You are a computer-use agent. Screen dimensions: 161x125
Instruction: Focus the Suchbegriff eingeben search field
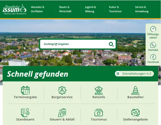[x=75, y=44]
